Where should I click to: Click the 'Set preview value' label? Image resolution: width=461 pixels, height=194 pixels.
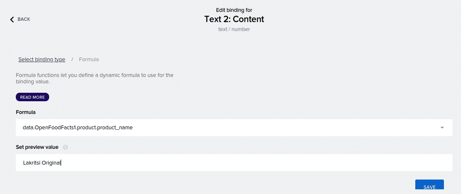(37, 147)
